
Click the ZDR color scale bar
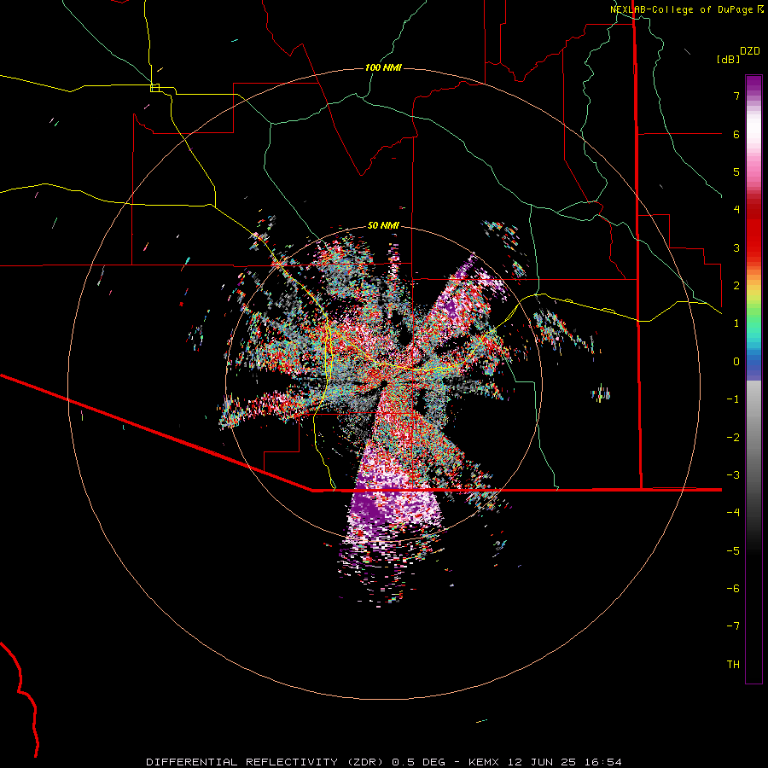coord(753,379)
